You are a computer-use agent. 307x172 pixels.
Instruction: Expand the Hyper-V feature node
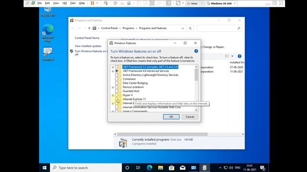point(113,95)
